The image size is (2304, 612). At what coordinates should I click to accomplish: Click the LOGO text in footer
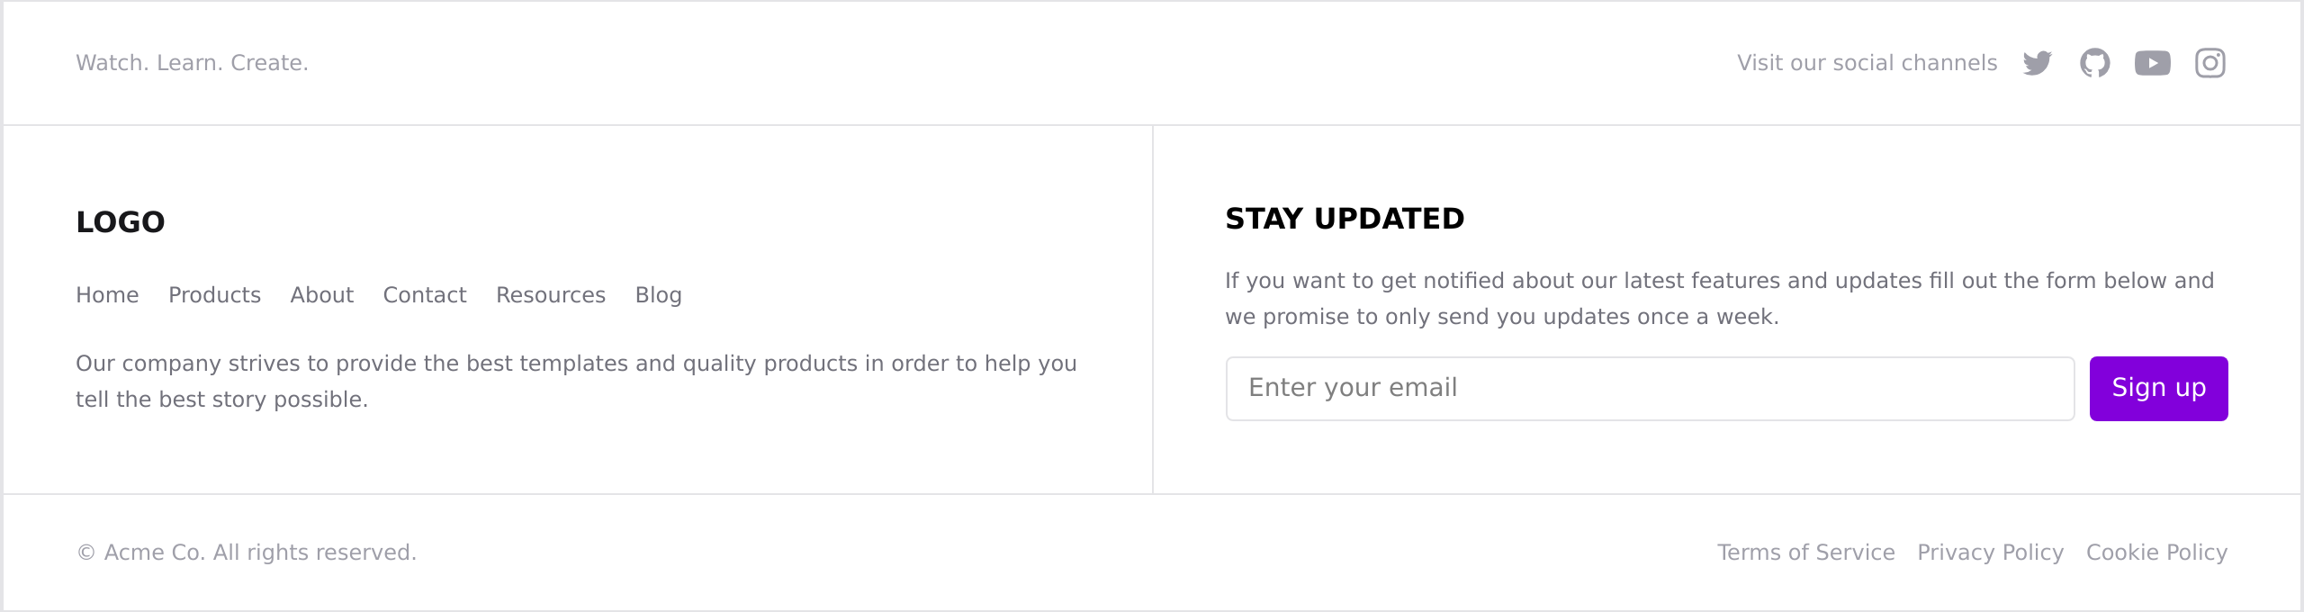[x=121, y=222]
